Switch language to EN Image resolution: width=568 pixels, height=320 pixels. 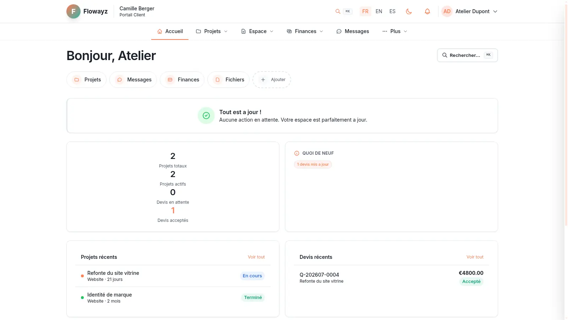click(379, 11)
